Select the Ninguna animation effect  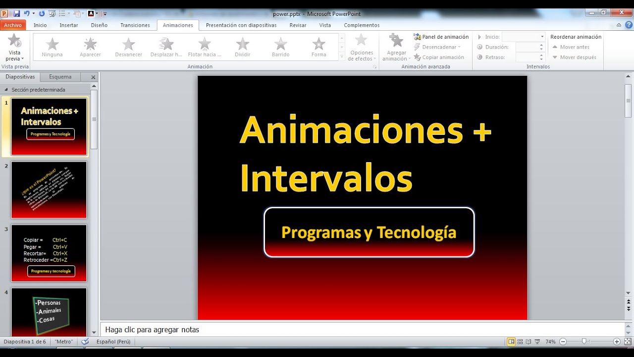pos(52,47)
